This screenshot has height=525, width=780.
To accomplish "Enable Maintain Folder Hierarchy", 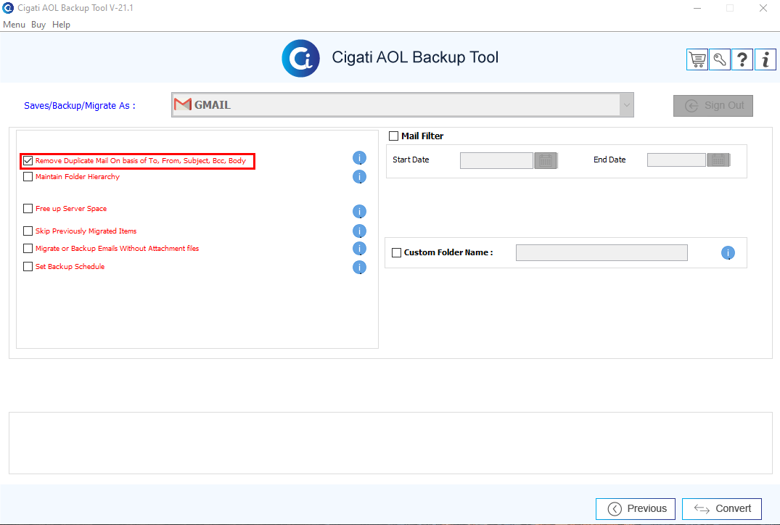I will pyautogui.click(x=28, y=176).
